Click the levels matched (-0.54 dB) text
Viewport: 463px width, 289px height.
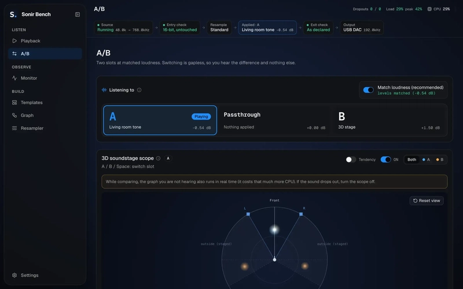tap(406, 93)
